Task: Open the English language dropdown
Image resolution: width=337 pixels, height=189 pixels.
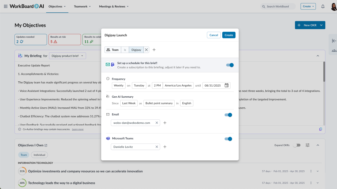Action: tap(187, 103)
